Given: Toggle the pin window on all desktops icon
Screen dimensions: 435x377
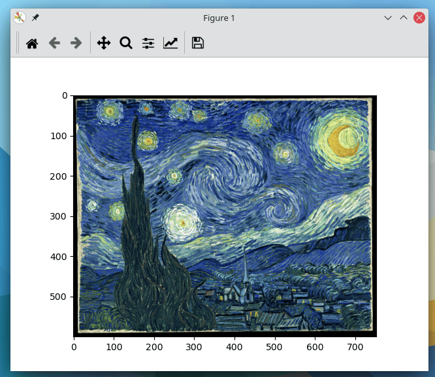Looking at the screenshot, I should (x=35, y=18).
